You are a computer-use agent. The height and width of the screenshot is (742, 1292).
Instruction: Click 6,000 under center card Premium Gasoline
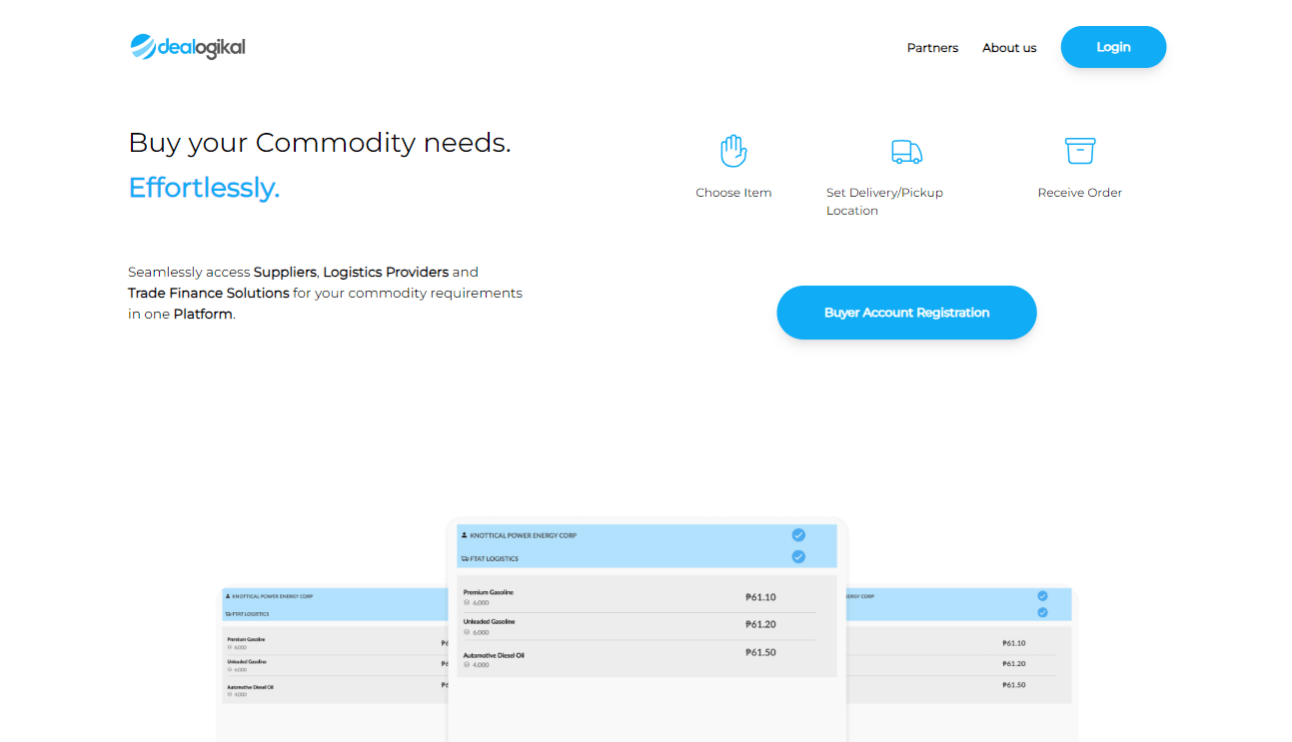click(x=481, y=603)
